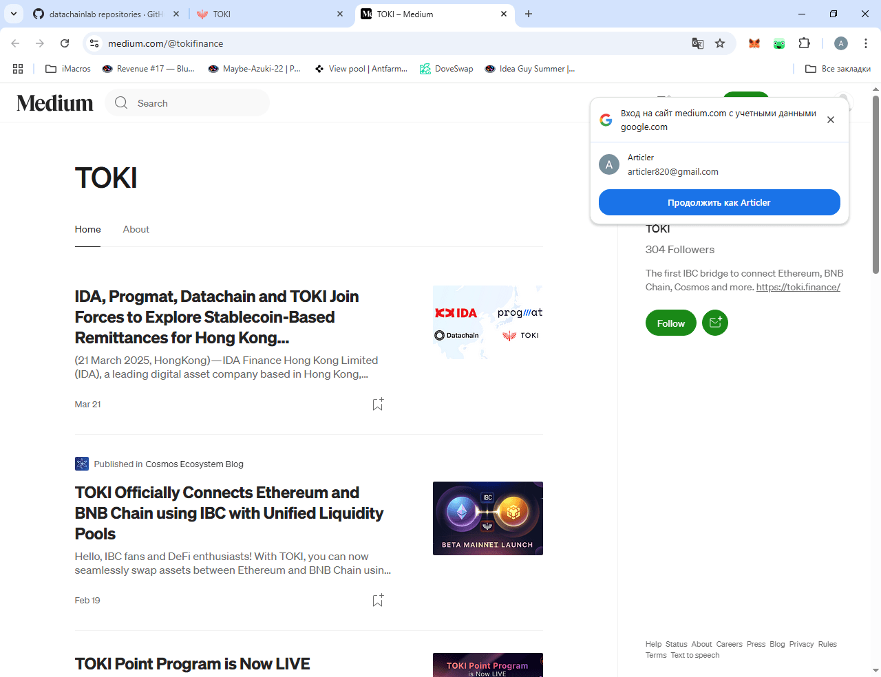Go to Medium home via logo
The width and height of the screenshot is (881, 677).
tap(55, 103)
